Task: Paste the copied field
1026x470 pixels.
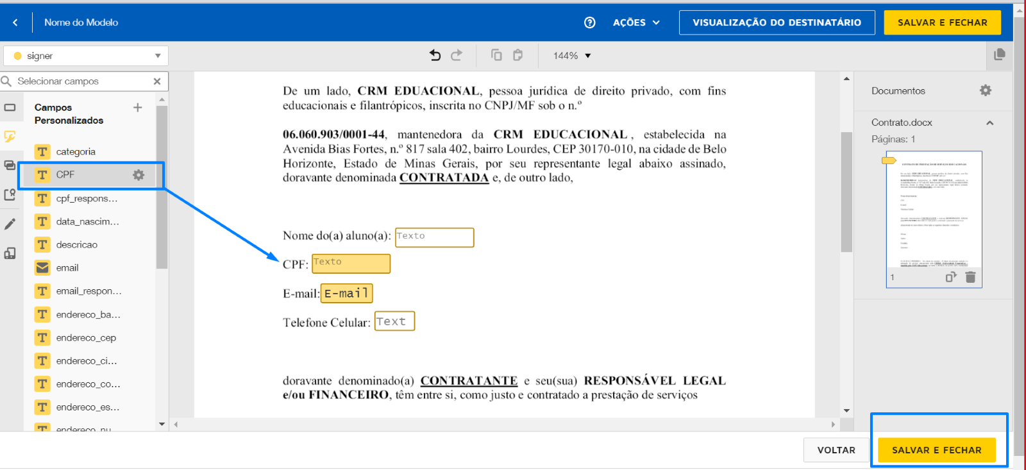Action: [517, 55]
